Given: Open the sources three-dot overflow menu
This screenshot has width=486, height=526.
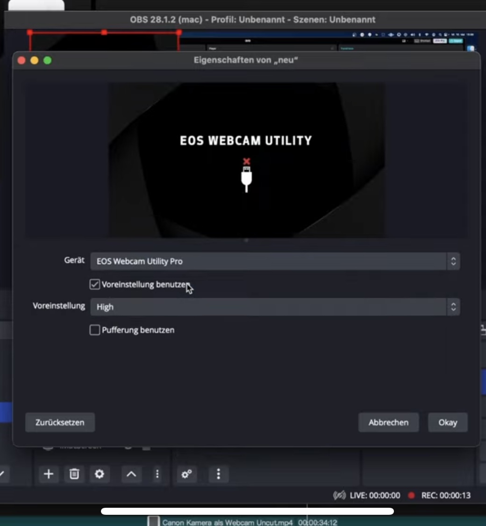Looking at the screenshot, I should [157, 474].
